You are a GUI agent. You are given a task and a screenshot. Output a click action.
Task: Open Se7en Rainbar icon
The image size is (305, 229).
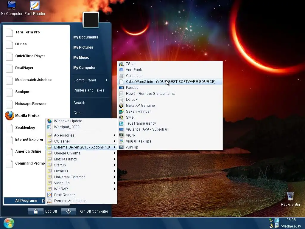pyautogui.click(x=121, y=112)
